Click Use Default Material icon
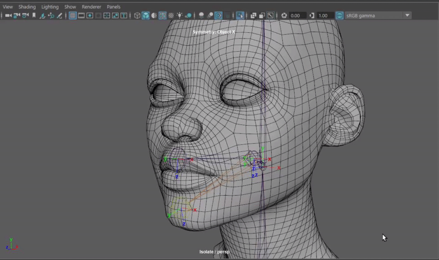This screenshot has width=439, height=260. point(154,16)
